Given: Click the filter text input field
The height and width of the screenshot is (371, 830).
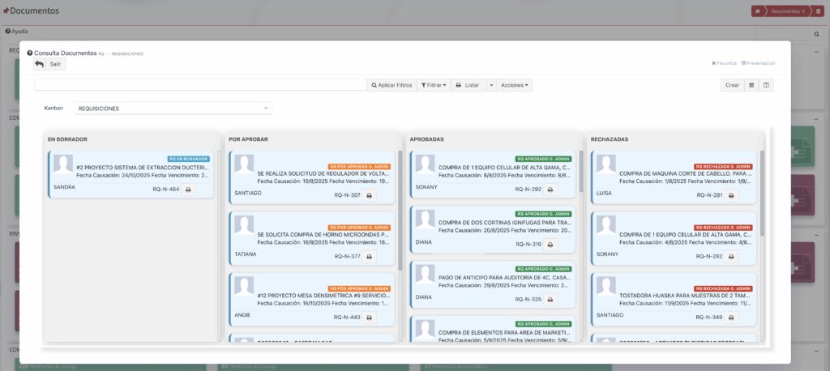Looking at the screenshot, I should [200, 85].
